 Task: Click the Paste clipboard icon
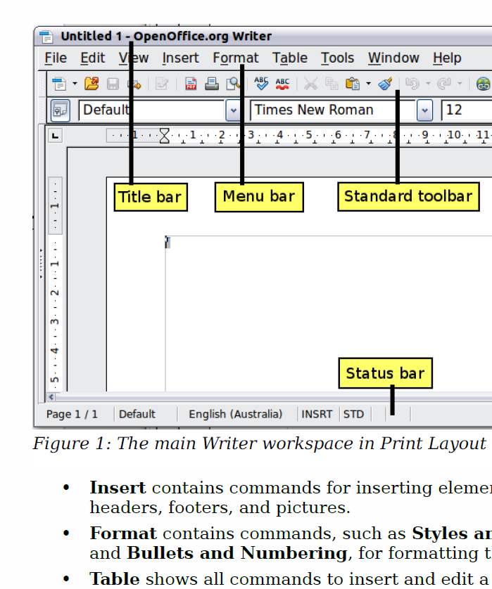click(353, 84)
